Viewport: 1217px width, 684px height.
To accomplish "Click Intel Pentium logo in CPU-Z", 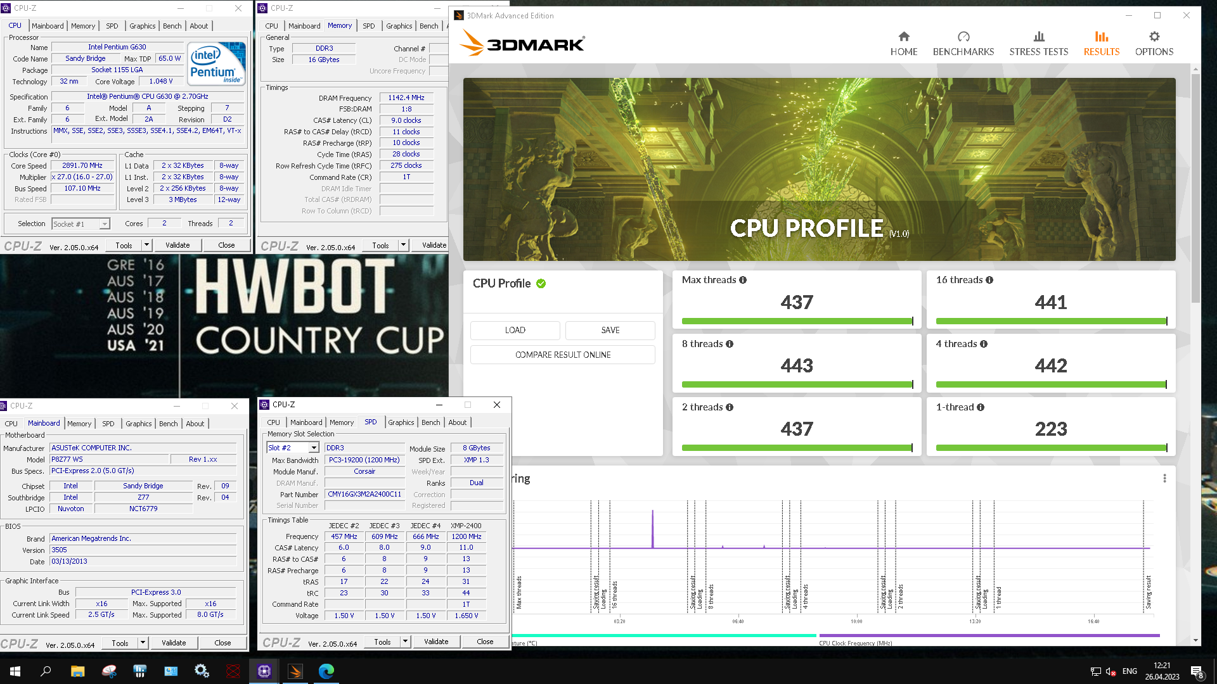I will point(217,63).
